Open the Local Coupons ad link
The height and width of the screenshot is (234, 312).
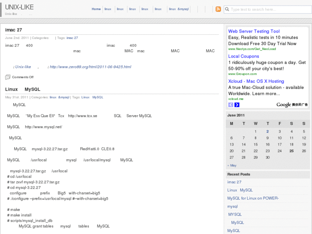tap(243, 56)
